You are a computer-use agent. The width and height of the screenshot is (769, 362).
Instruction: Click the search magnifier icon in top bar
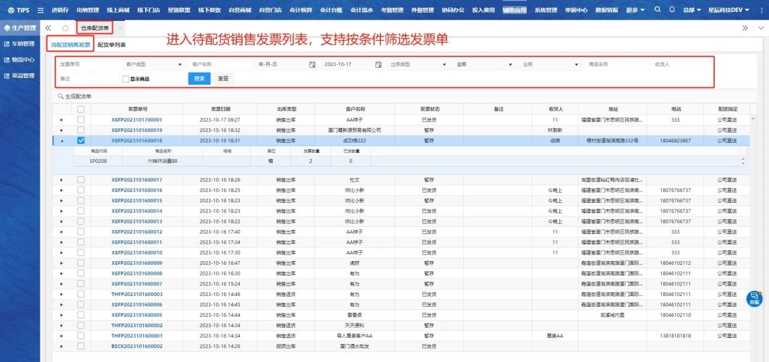point(657,10)
